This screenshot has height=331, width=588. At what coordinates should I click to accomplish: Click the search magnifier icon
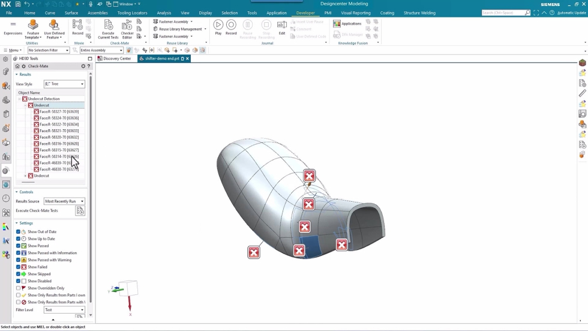click(527, 13)
